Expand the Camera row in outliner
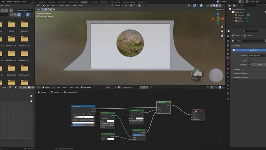 click(x=233, y=15)
